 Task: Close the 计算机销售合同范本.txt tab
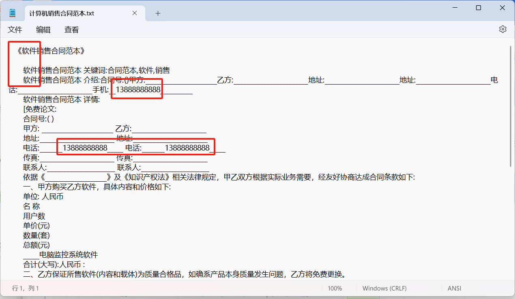tap(135, 13)
